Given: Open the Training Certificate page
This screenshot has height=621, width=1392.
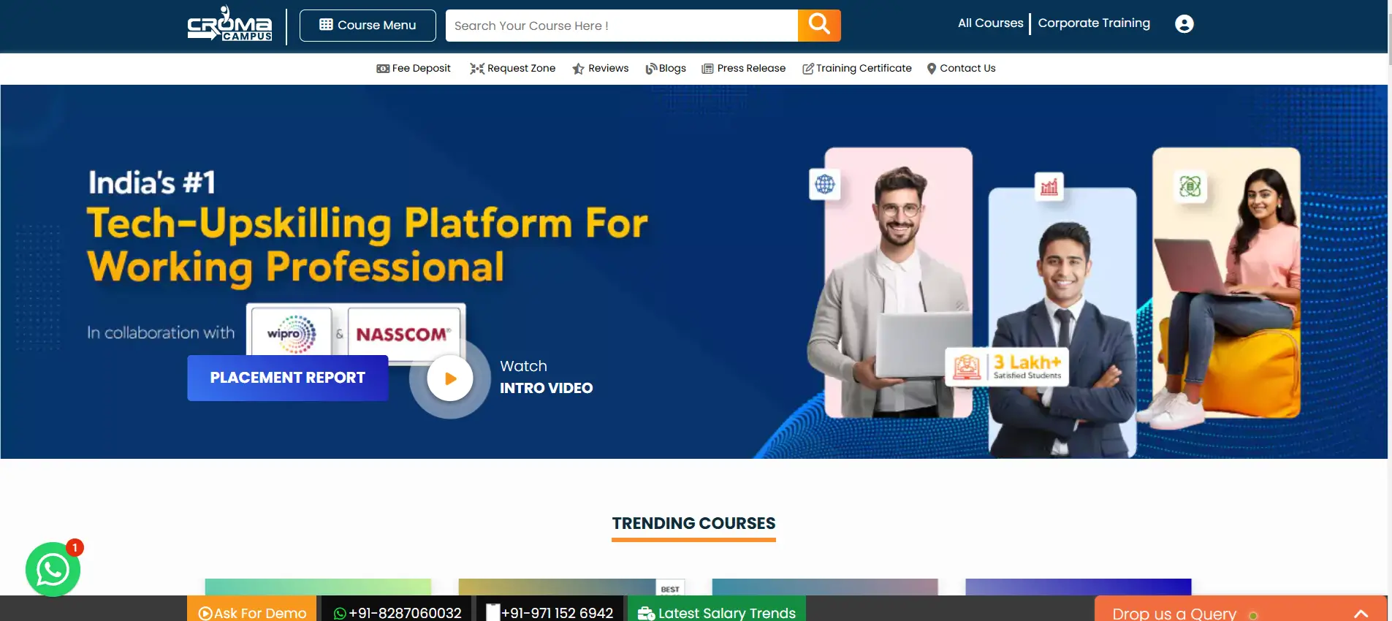Looking at the screenshot, I should (x=856, y=69).
